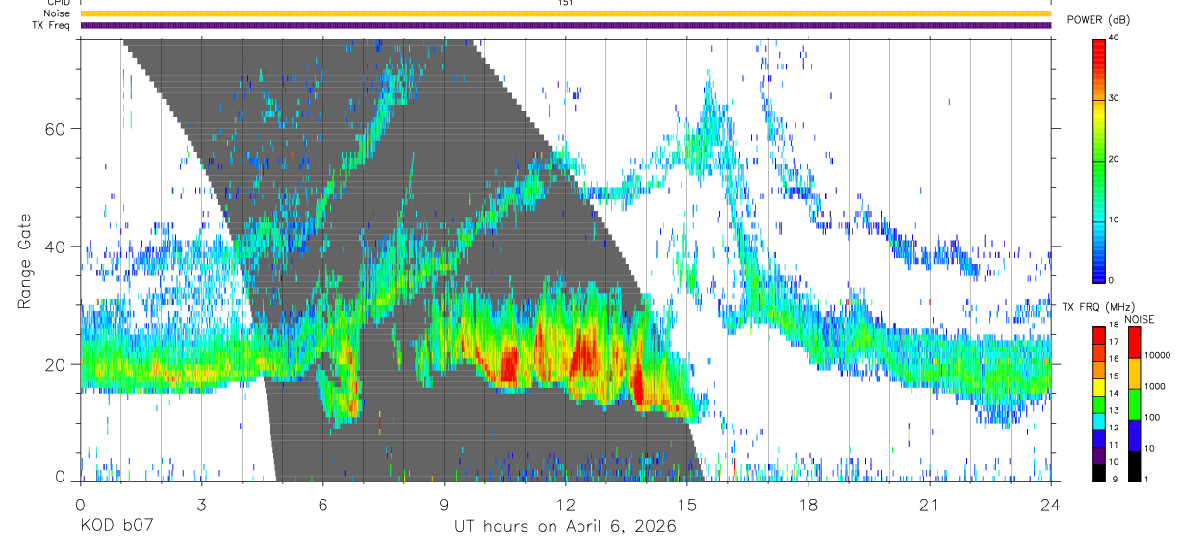Click the 30 tick on the power scale
Image resolution: width=1182 pixels, height=546 pixels.
click(1114, 99)
